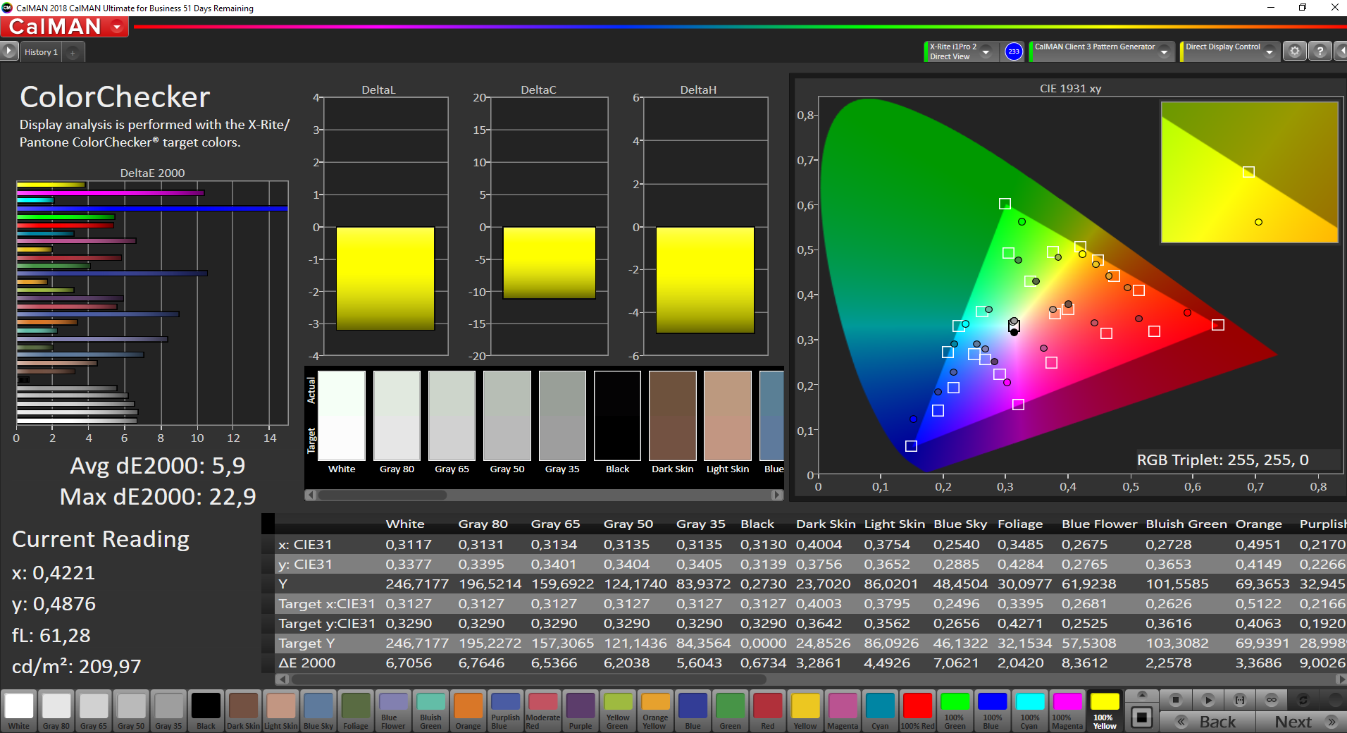Select the 100% Green patch button

[x=955, y=710]
